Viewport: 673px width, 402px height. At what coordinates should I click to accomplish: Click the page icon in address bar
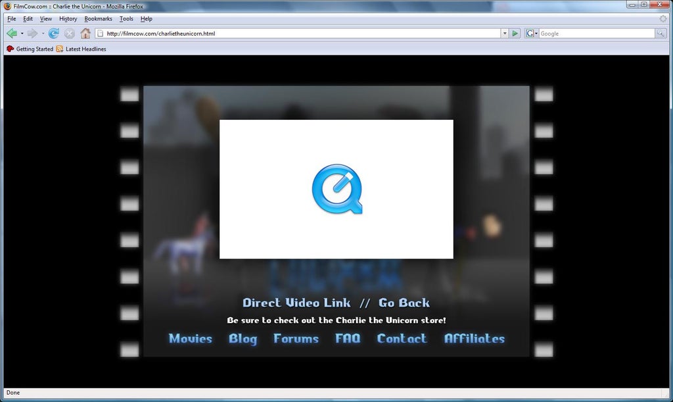click(x=100, y=33)
